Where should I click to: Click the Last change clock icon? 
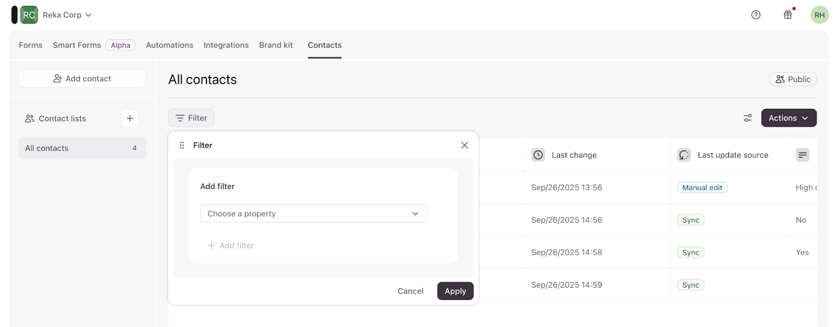[x=538, y=155]
